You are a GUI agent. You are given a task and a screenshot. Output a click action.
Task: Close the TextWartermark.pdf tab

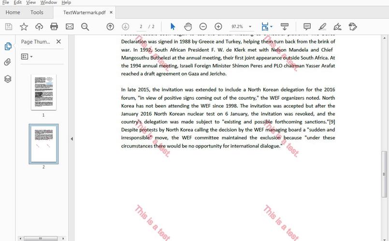click(111, 13)
